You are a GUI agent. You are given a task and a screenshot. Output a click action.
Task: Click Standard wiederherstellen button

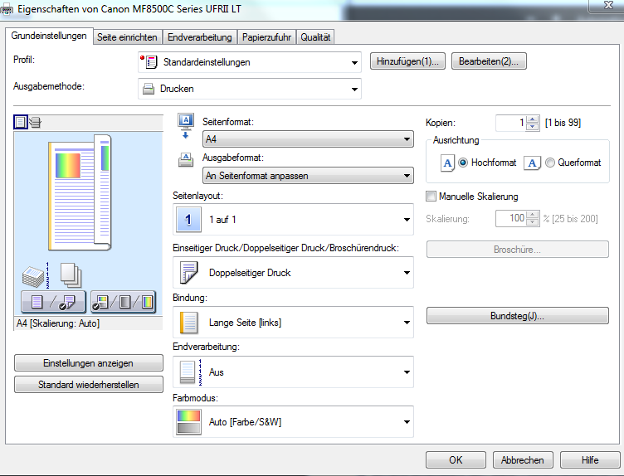coord(88,385)
